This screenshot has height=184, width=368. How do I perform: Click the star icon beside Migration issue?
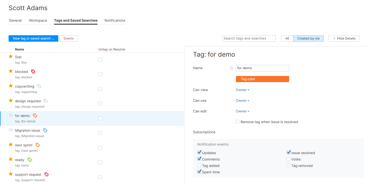(11, 130)
